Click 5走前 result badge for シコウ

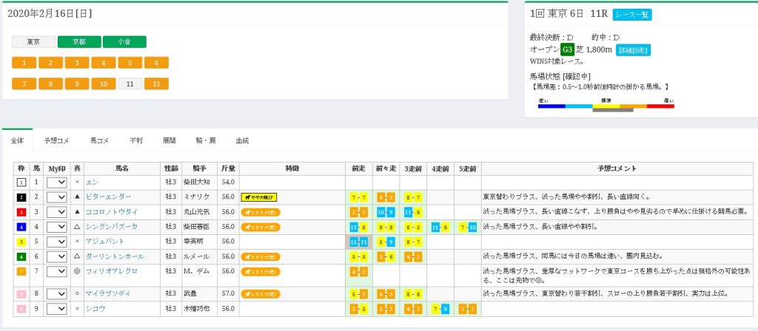click(x=466, y=308)
